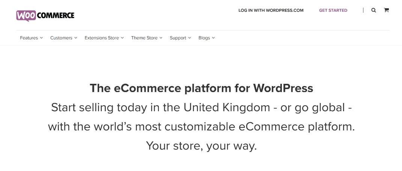Click the arrow next to Support

(x=190, y=38)
